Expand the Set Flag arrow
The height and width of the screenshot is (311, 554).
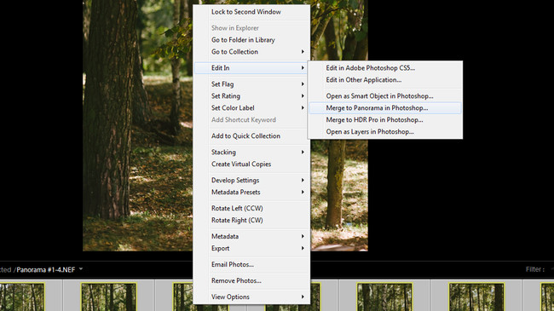pos(303,84)
